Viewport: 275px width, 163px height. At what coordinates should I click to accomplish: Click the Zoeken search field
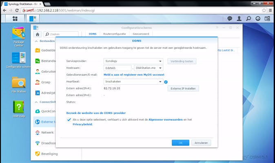[x=61, y=34]
